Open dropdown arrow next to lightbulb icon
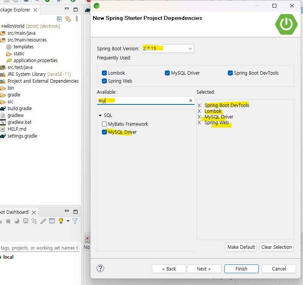This screenshot has height=285, width=303. click(68, 221)
